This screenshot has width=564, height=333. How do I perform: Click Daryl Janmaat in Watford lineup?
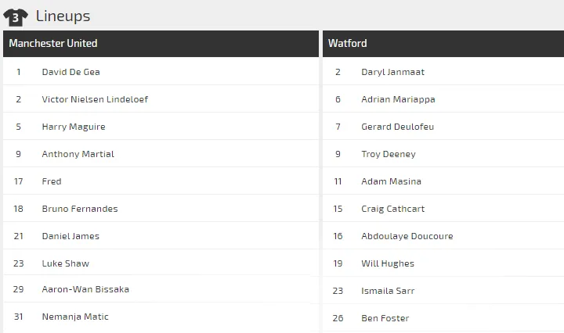point(392,72)
